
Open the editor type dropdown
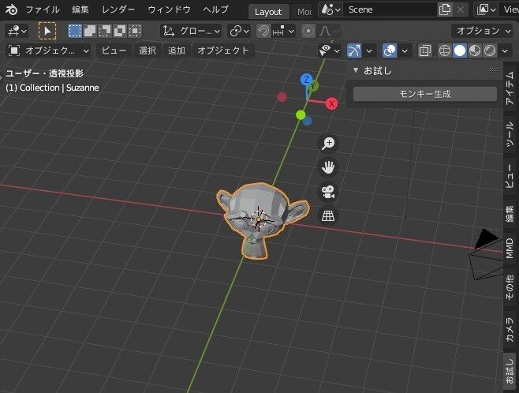click(17, 31)
